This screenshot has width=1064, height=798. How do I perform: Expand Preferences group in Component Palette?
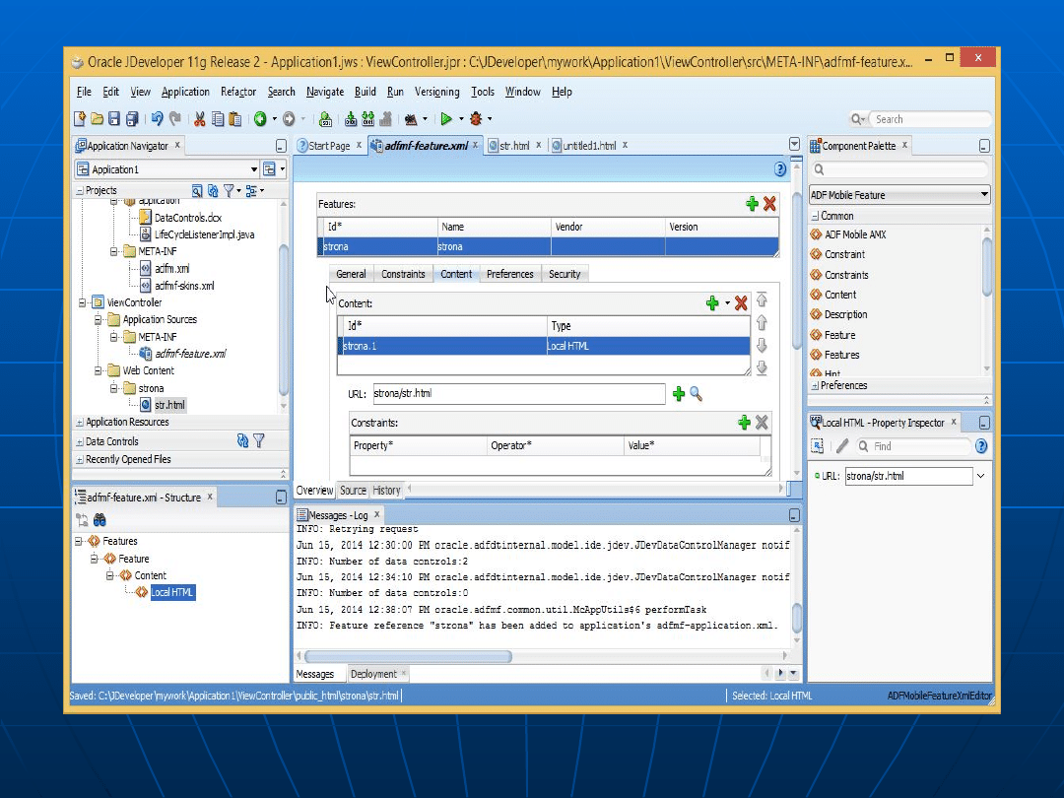click(x=815, y=385)
